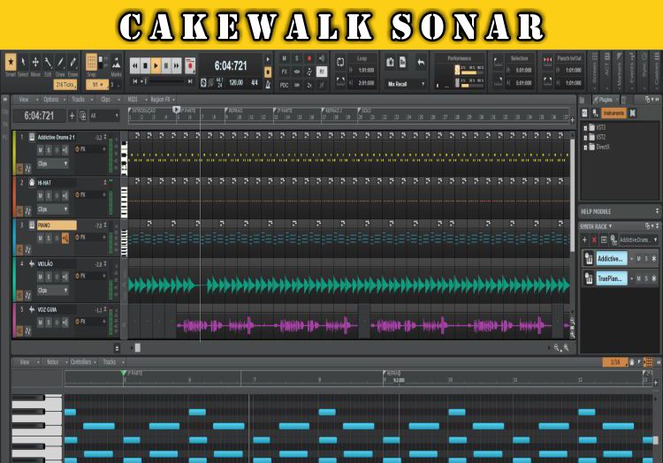The height and width of the screenshot is (463, 663).
Task: Open the 216 Ticks snap setting
Action: pyautogui.click(x=65, y=85)
